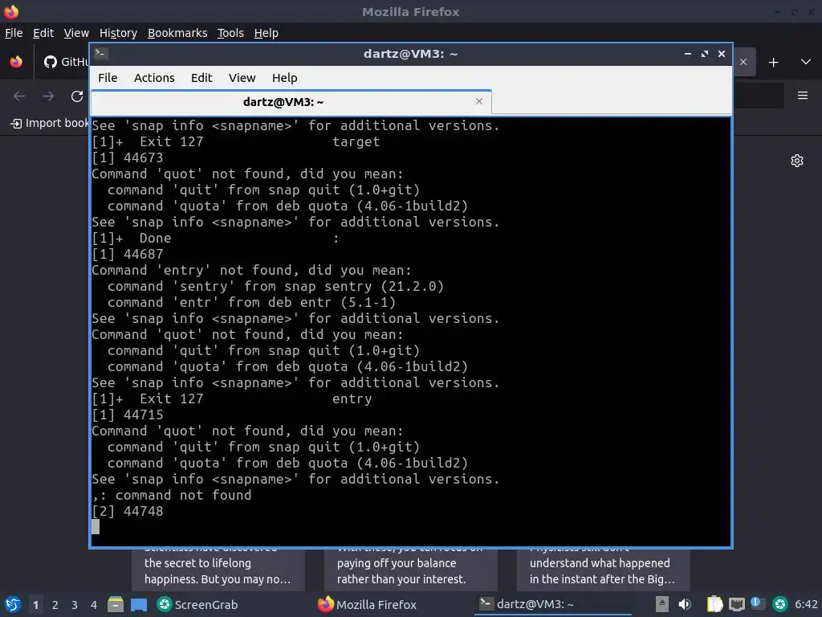Switch to workspace 1 in pager
This screenshot has width=822, height=617.
(x=35, y=605)
